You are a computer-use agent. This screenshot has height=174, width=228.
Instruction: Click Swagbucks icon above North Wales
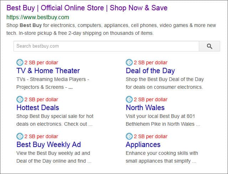(129, 99)
